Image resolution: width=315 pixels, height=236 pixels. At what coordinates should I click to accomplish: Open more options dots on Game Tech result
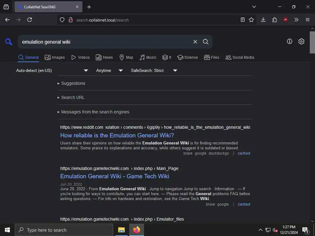coord(233,204)
